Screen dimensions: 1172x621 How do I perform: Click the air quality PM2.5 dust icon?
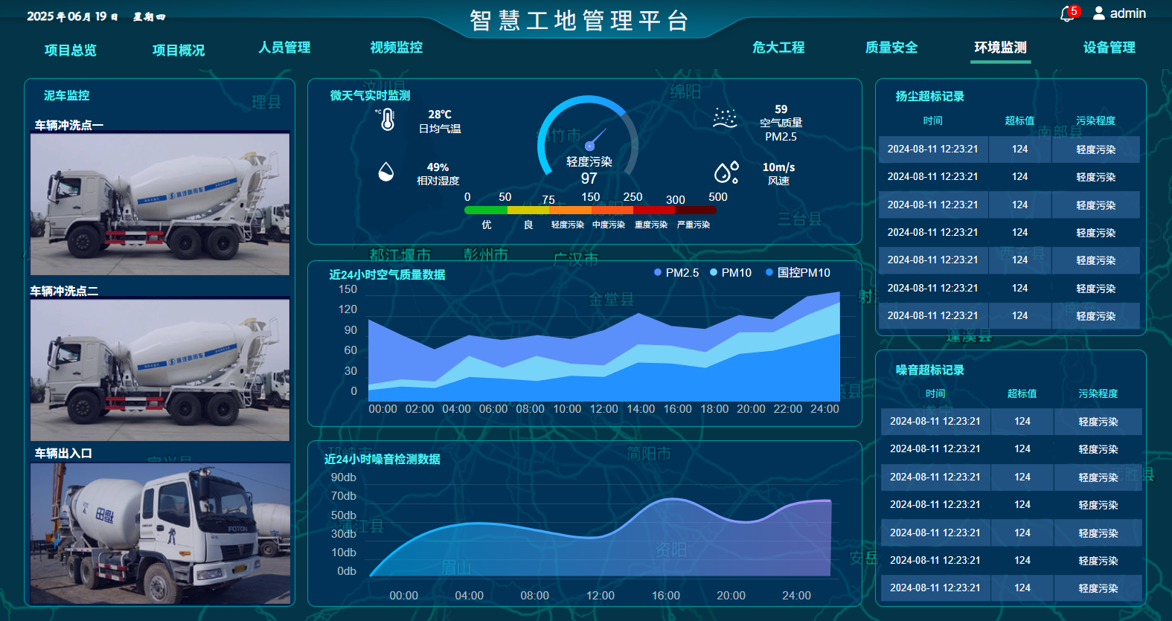tap(724, 118)
